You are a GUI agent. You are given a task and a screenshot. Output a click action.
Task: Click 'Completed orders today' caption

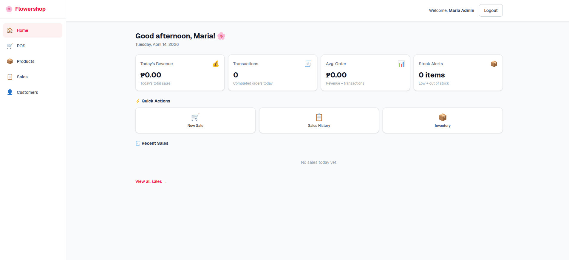point(253,83)
